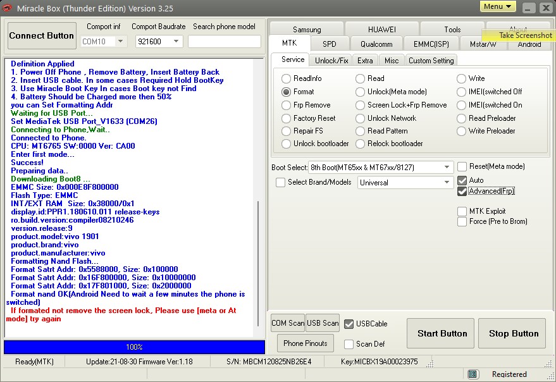Click the COM Scan button

pyautogui.click(x=288, y=323)
